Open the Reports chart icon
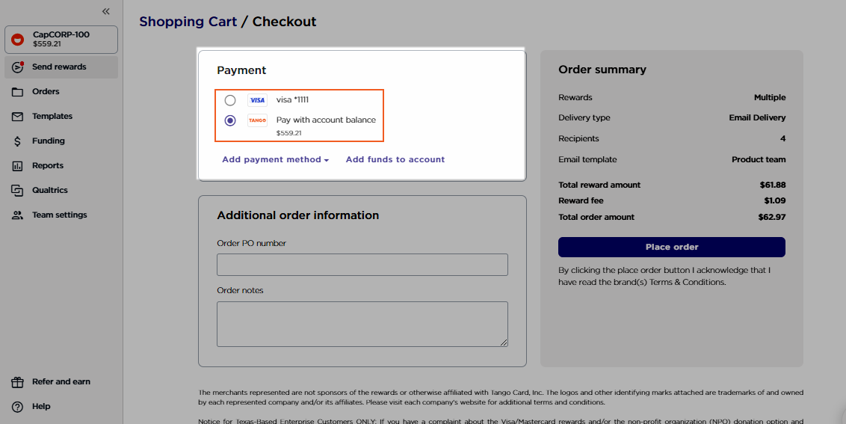The image size is (846, 424). (x=17, y=166)
